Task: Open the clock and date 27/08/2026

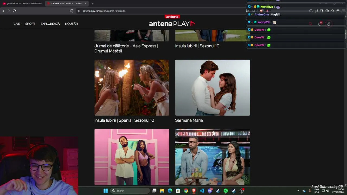Action: (x=339, y=191)
